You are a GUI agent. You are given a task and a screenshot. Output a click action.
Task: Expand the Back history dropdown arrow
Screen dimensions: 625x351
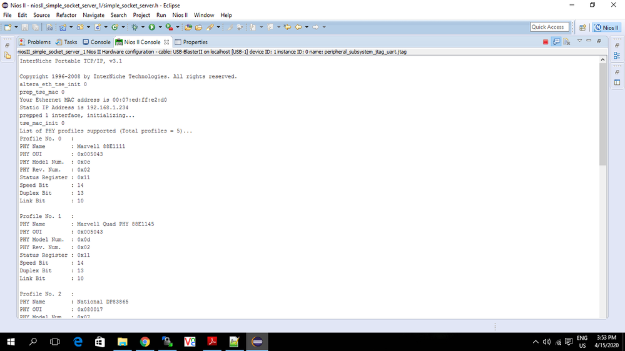coord(307,27)
